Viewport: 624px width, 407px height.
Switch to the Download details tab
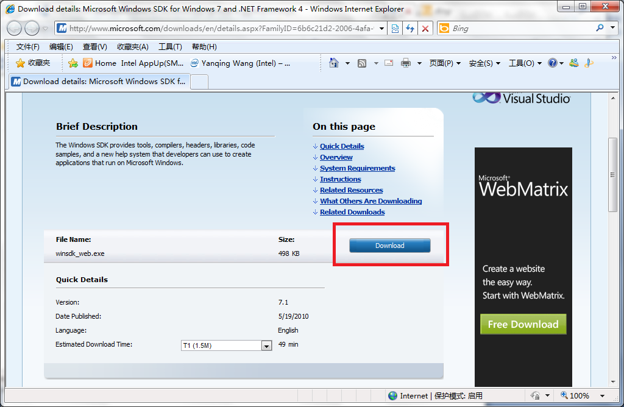(x=99, y=82)
